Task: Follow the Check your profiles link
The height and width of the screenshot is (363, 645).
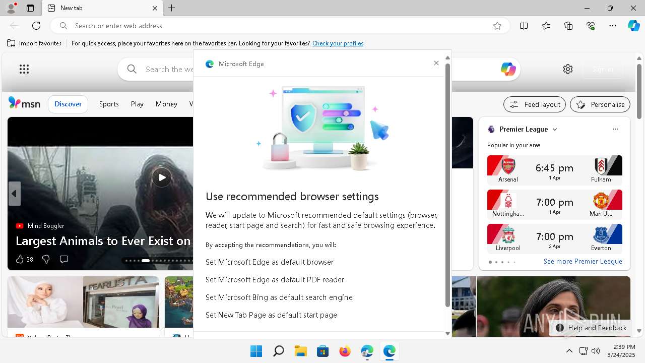Action: click(x=338, y=43)
